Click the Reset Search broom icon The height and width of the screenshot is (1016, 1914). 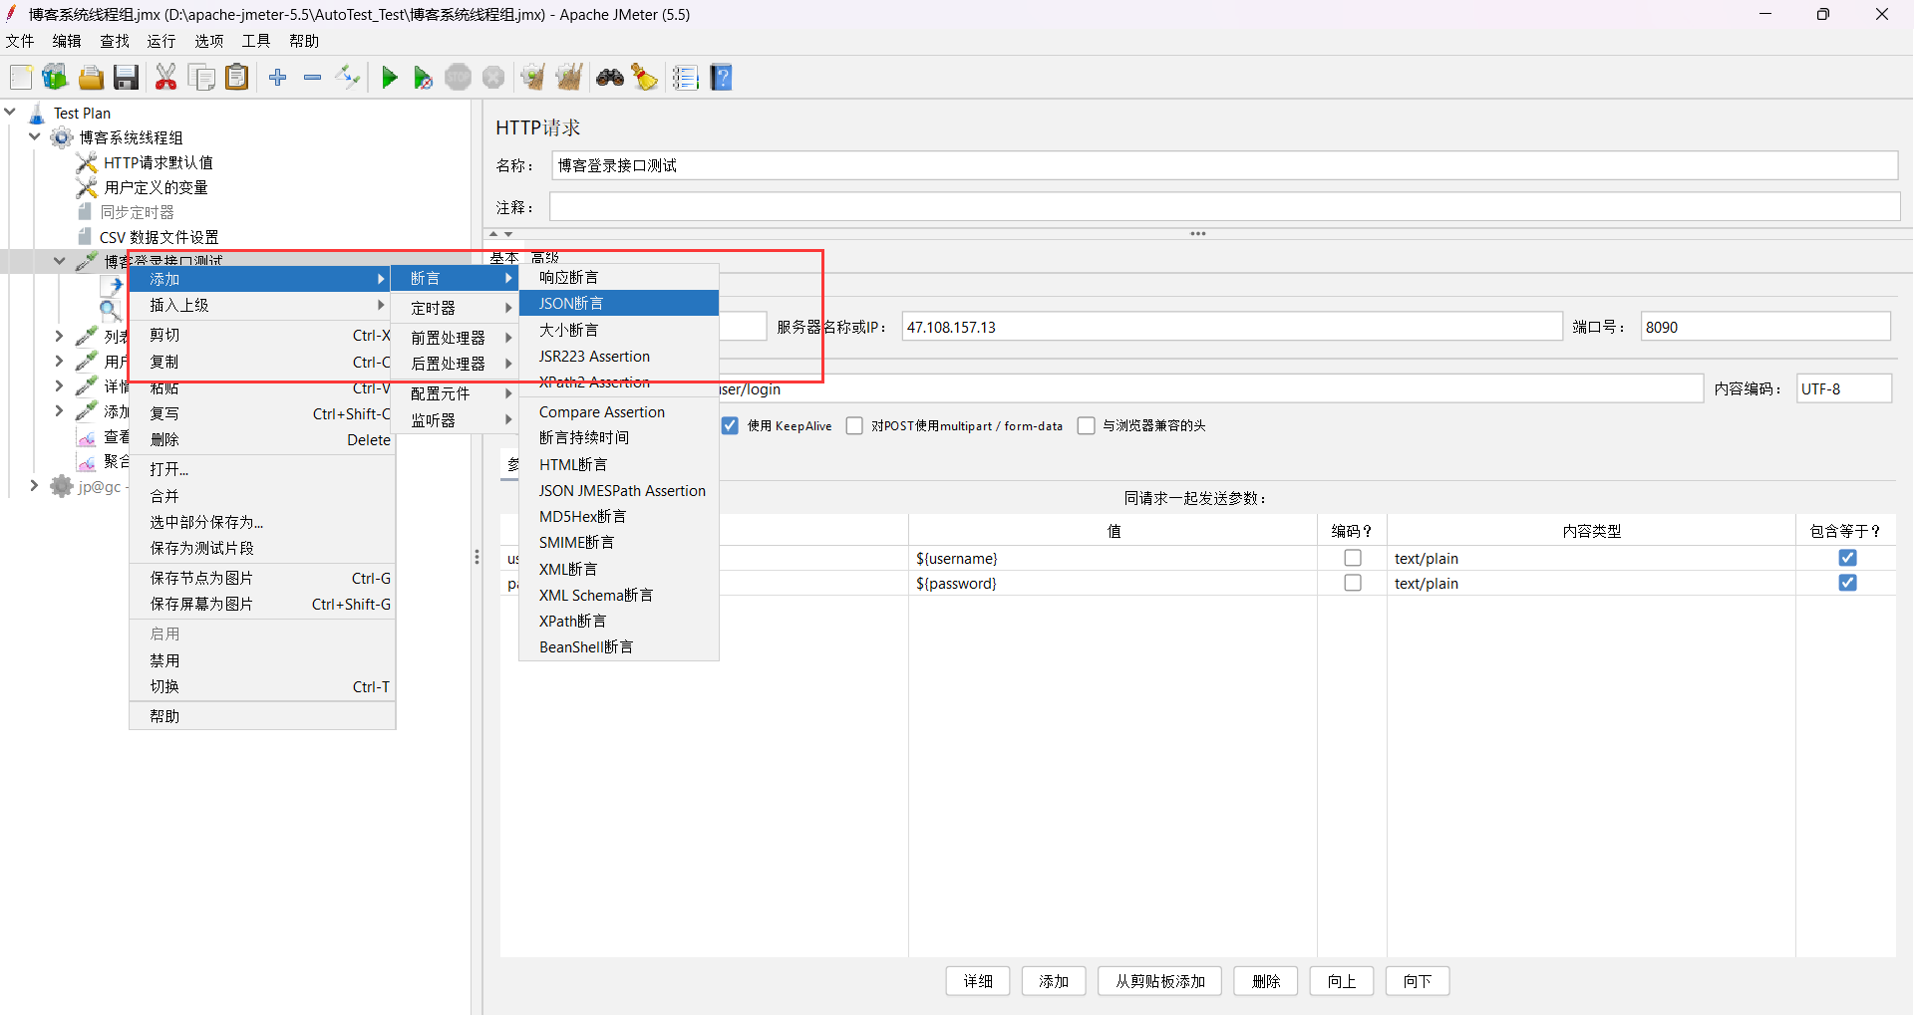(645, 78)
